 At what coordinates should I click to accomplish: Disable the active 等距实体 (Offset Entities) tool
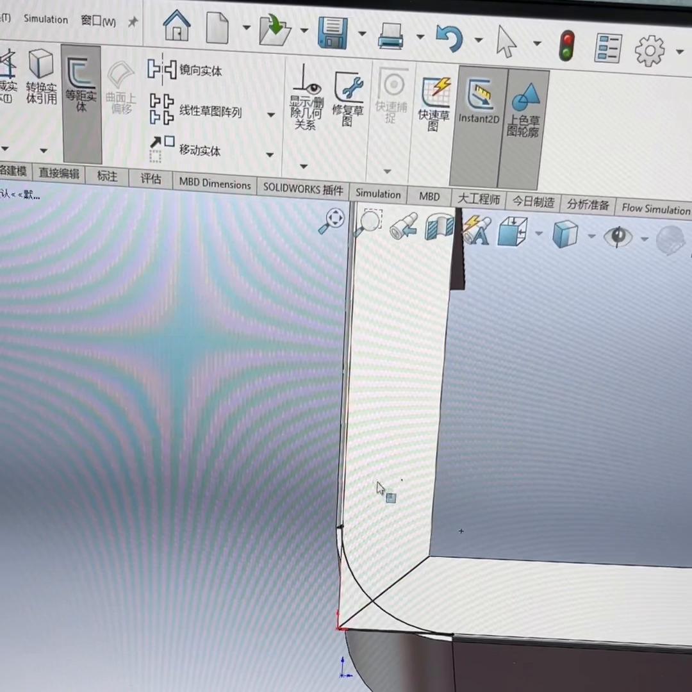click(81, 83)
